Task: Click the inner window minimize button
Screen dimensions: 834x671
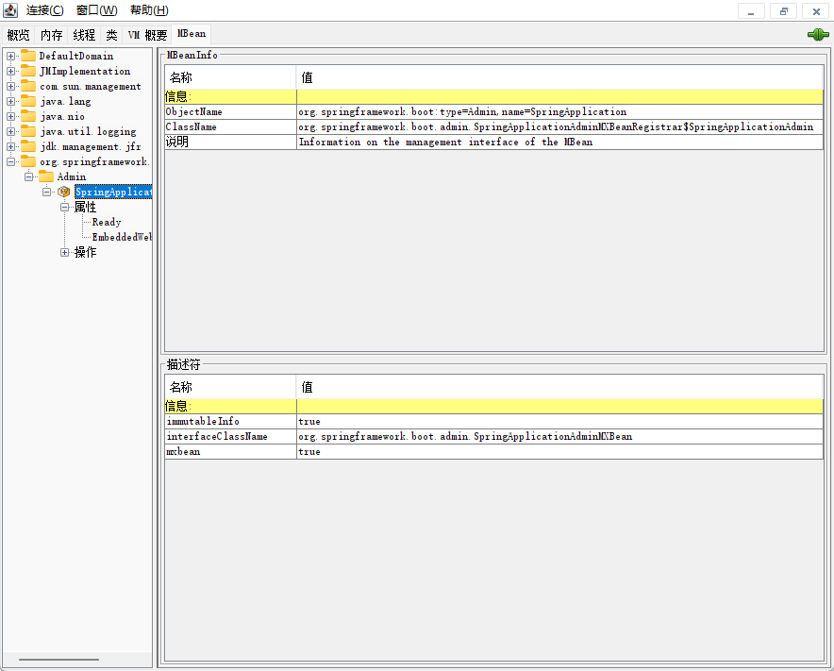Action: tap(751, 11)
